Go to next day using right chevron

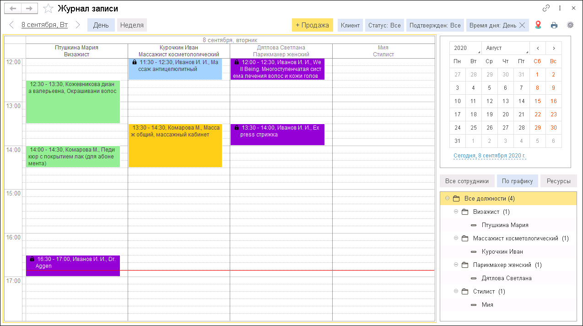pos(78,25)
